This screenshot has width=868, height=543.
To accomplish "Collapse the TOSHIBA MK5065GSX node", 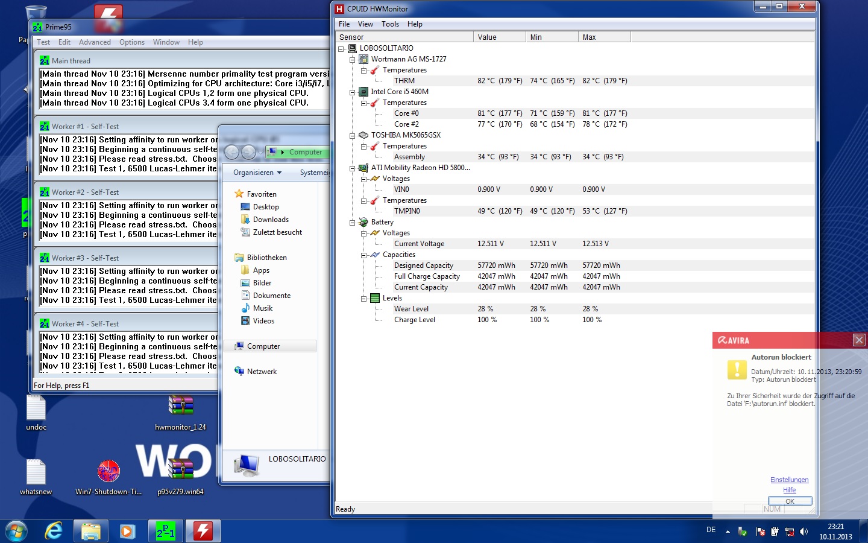I will point(353,135).
